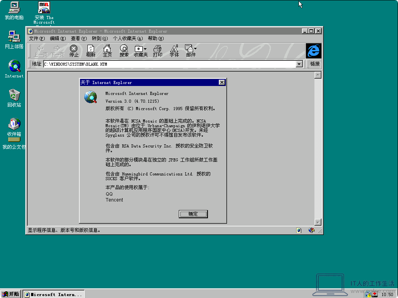This screenshot has width=398, height=298.
Task: Click the address field with BLANK.HTM path
Action: (x=169, y=64)
